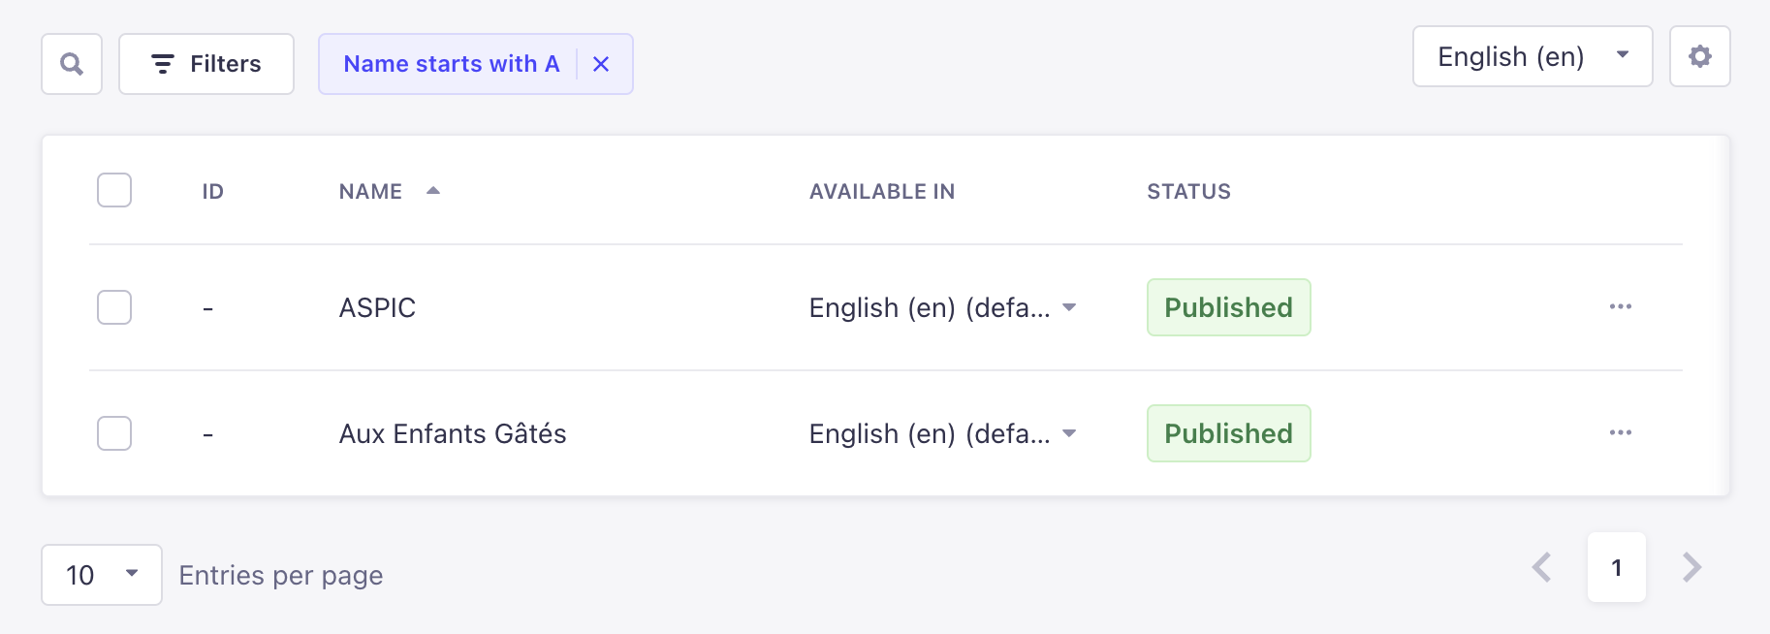Open the English (en) locale dropdown
Screen dimensions: 1770x634
(1532, 56)
